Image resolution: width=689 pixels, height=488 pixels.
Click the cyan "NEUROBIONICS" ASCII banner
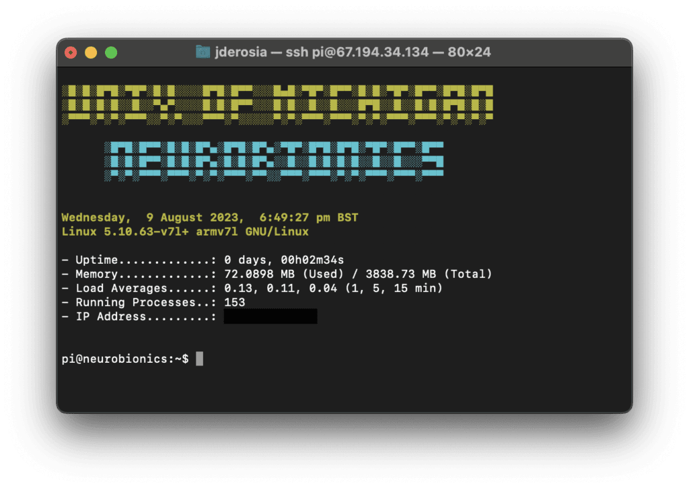click(275, 162)
